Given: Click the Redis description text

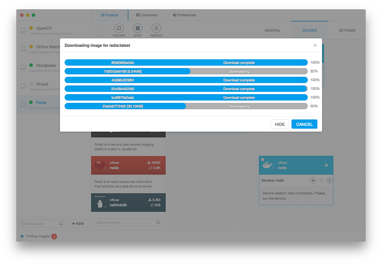Looking at the screenshot, I should pos(123,184).
